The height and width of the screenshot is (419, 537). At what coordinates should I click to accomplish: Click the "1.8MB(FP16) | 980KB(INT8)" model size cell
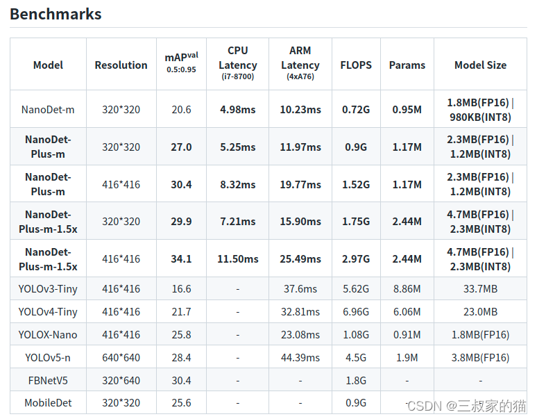[480, 110]
